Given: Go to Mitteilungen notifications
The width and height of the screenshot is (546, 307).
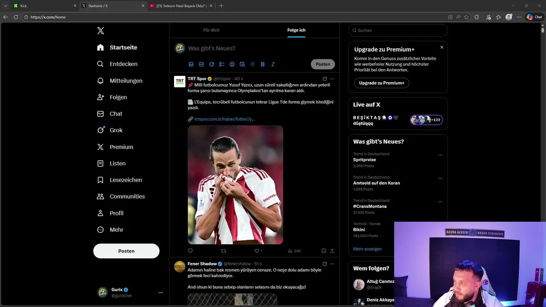Looking at the screenshot, I should click(x=120, y=81).
